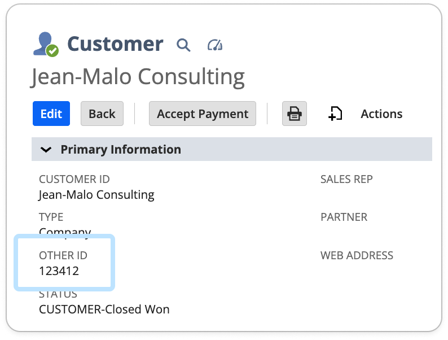448x340 pixels.
Task: Click the Customer heading text
Action: (115, 44)
